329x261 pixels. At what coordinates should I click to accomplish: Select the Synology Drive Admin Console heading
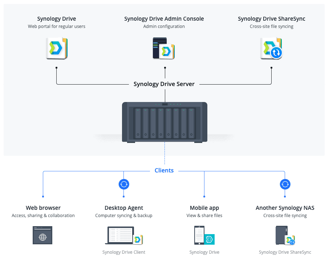tap(164, 19)
